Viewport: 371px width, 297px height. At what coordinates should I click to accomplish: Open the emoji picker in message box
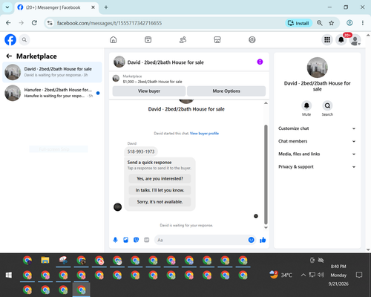coord(251,240)
